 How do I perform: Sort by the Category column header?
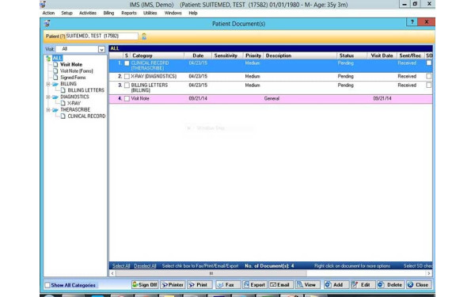pyautogui.click(x=158, y=55)
